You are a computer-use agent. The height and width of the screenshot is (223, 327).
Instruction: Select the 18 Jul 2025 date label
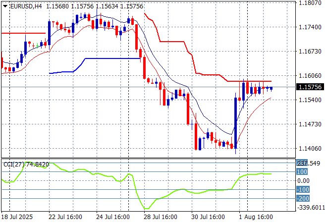[x=17, y=217]
